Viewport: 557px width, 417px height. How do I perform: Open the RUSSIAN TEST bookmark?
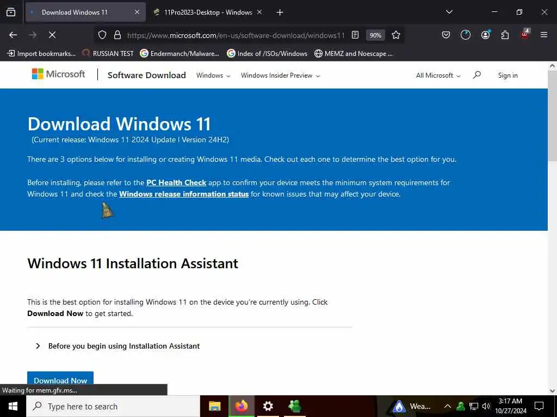point(108,54)
